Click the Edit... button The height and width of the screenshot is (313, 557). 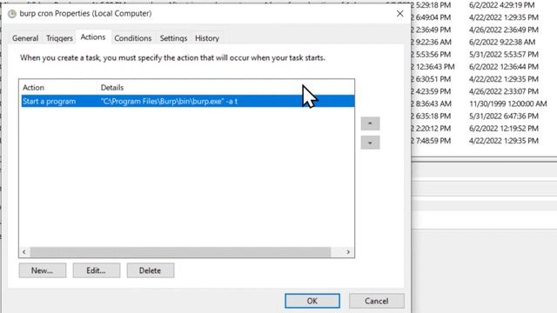97,270
